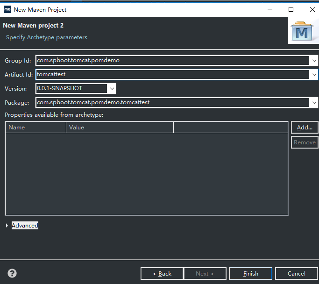
Task: Click the Advanced label
Action: pyautogui.click(x=25, y=226)
